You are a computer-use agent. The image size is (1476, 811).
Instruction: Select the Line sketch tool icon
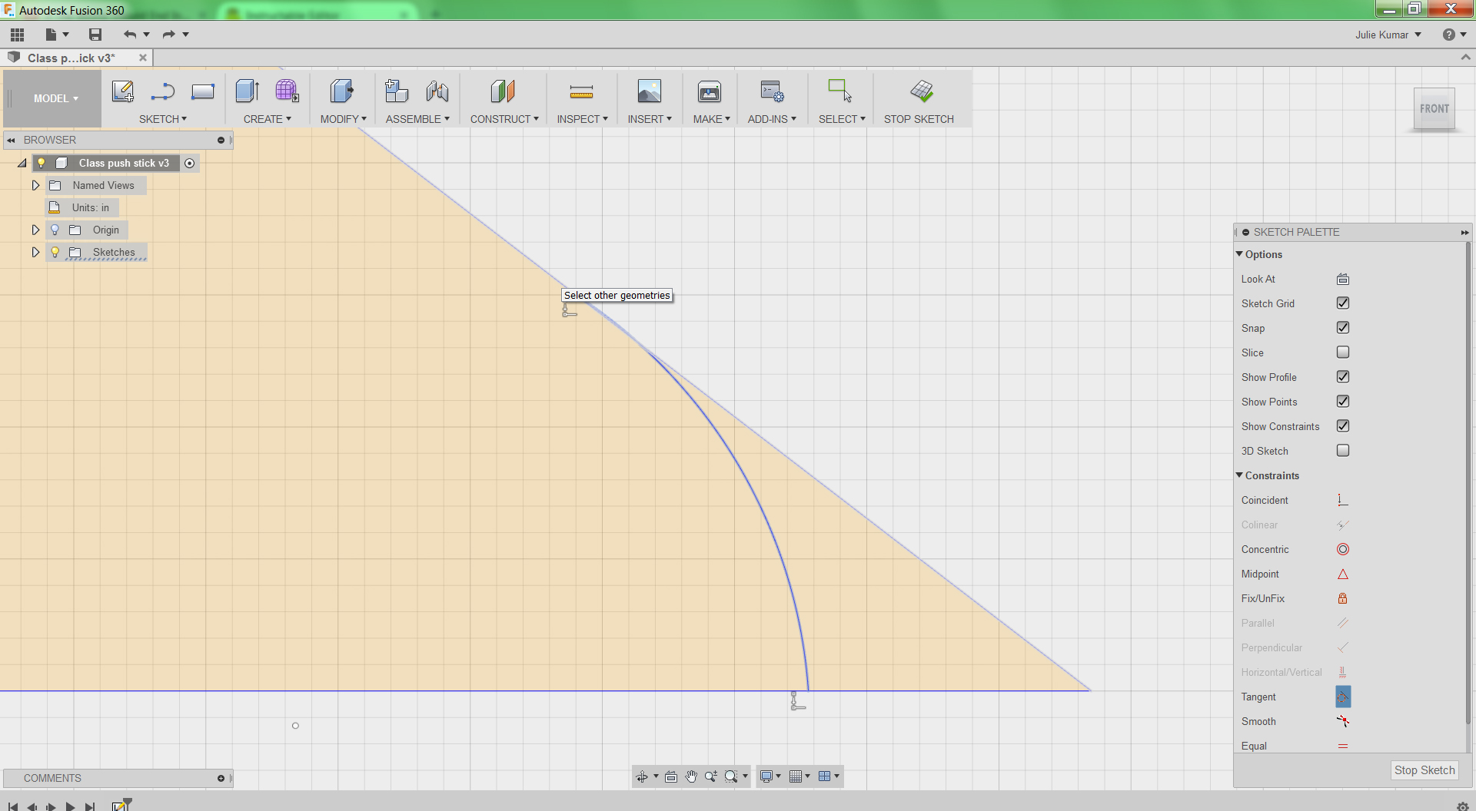(x=162, y=91)
